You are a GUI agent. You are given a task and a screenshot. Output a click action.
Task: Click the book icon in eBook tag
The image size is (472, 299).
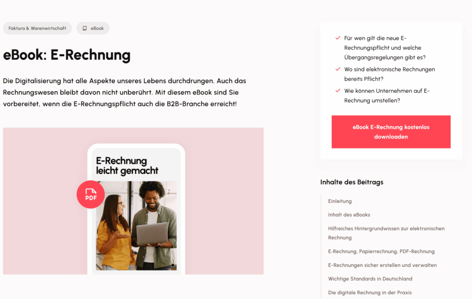pos(85,28)
